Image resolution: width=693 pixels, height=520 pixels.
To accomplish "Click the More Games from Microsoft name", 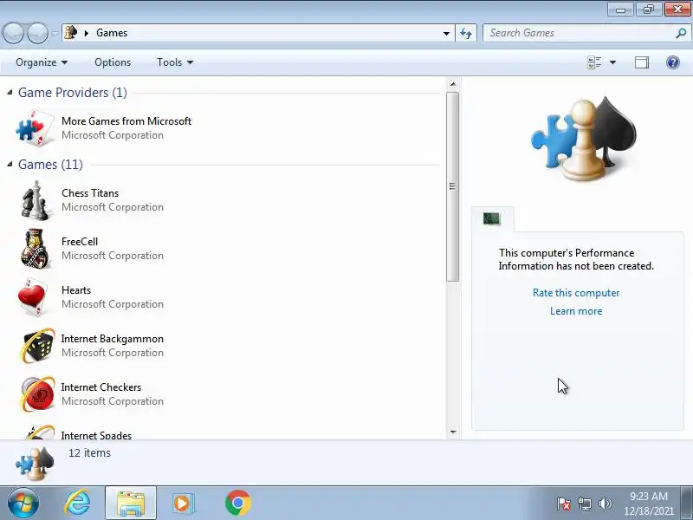I will pos(126,121).
